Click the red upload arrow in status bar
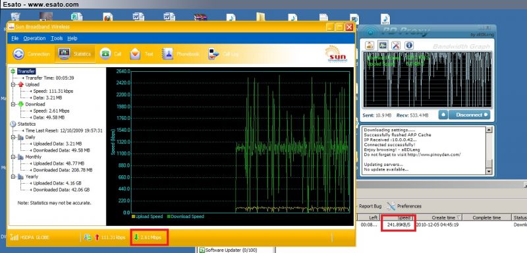The image size is (527, 253). coord(97,238)
